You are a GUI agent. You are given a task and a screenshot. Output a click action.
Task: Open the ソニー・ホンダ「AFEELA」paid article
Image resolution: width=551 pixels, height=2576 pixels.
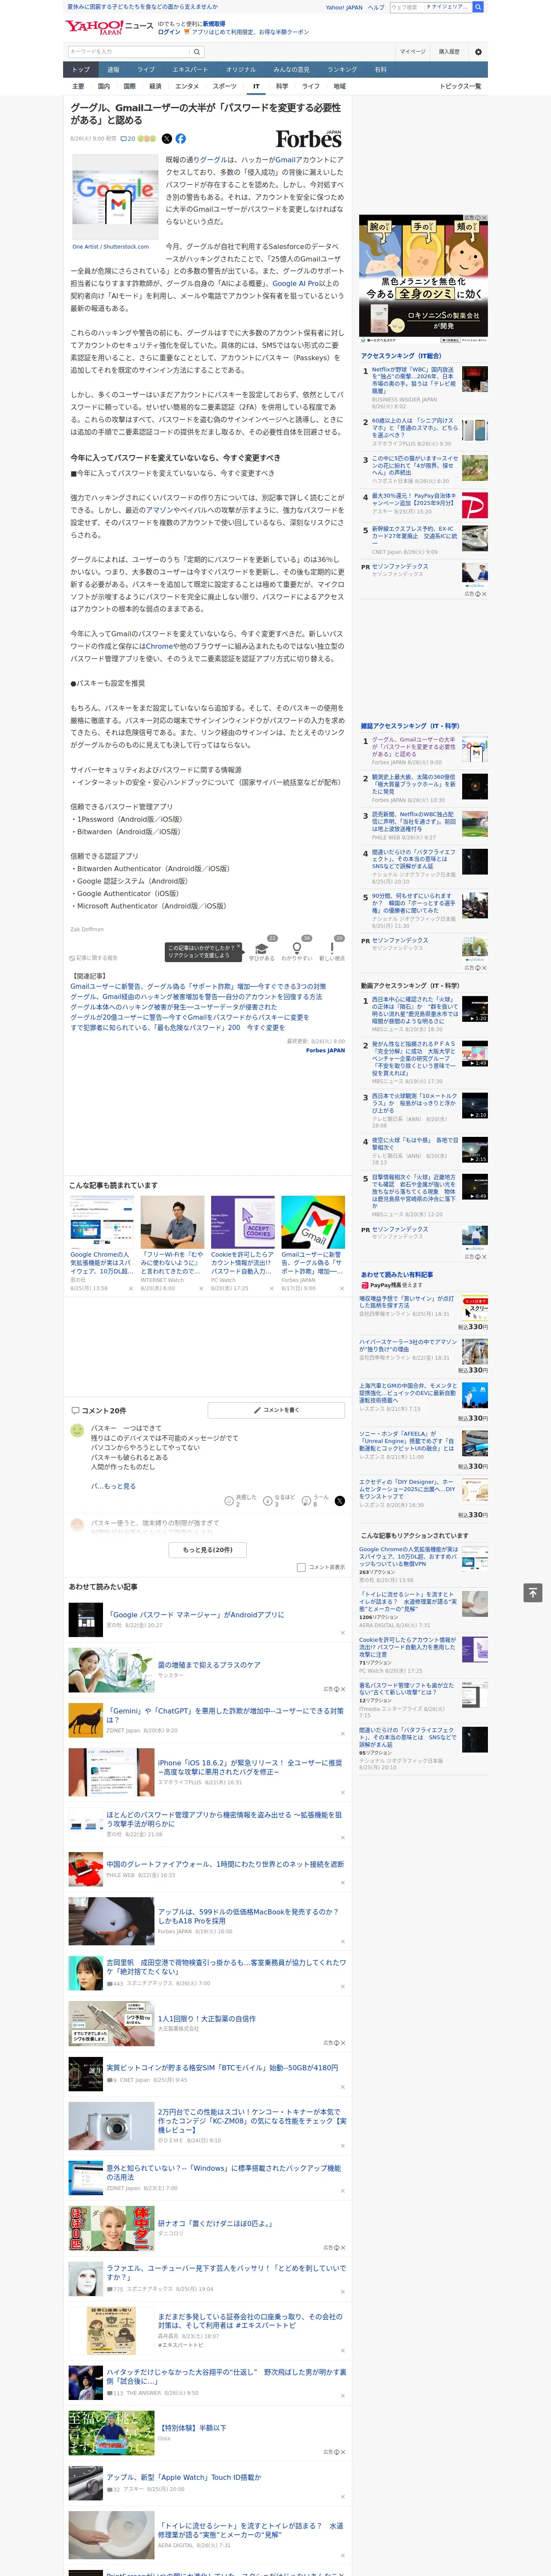coord(407,1441)
